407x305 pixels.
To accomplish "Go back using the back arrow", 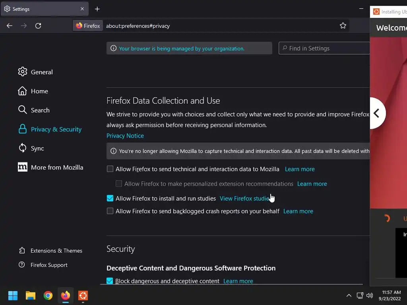I will click(10, 26).
